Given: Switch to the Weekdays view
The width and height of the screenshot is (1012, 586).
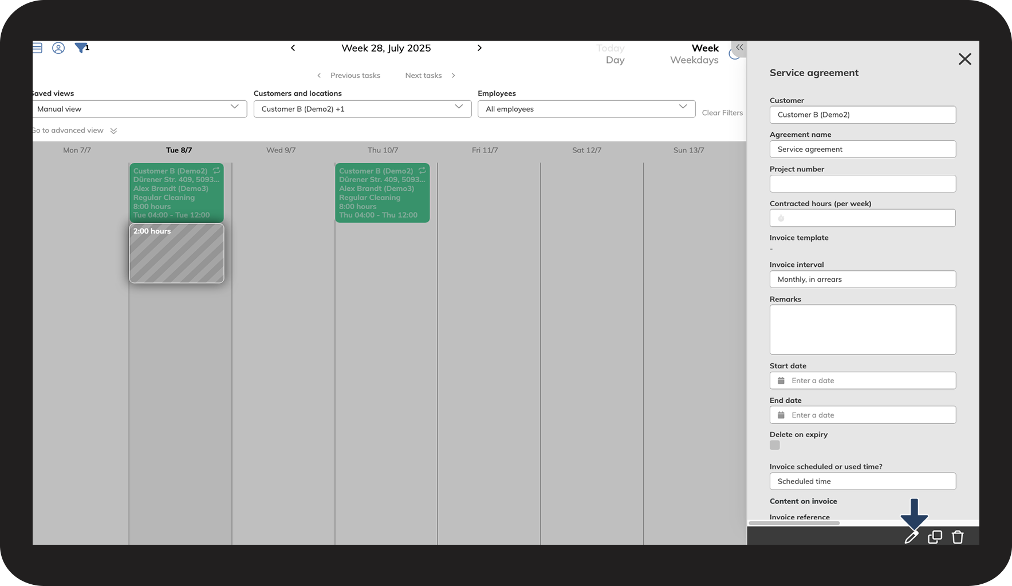Looking at the screenshot, I should (x=694, y=60).
